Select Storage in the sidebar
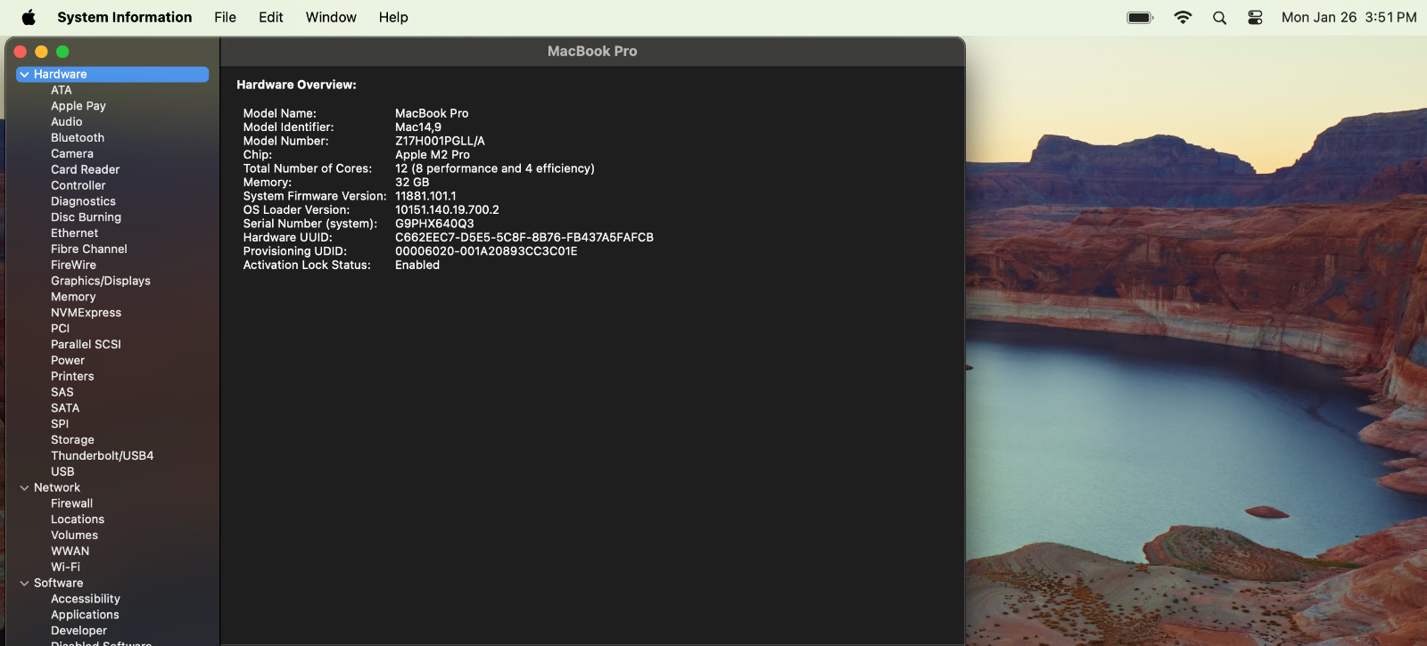The height and width of the screenshot is (646, 1427). 73,440
